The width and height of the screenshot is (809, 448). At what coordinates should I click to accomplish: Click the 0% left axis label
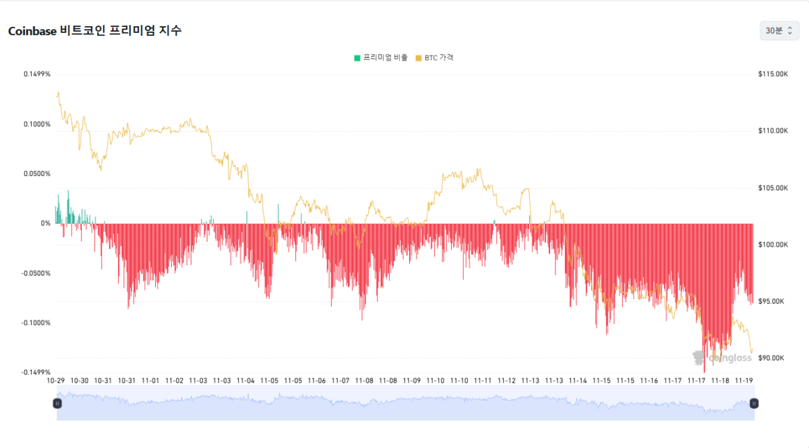click(x=45, y=224)
